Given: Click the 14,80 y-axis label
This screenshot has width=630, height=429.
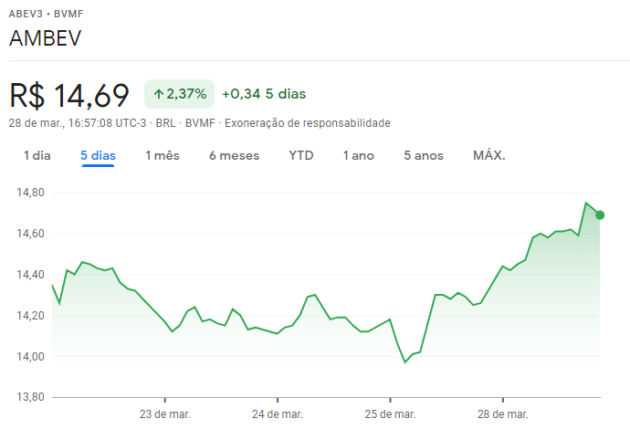Looking at the screenshot, I should click(x=30, y=193).
